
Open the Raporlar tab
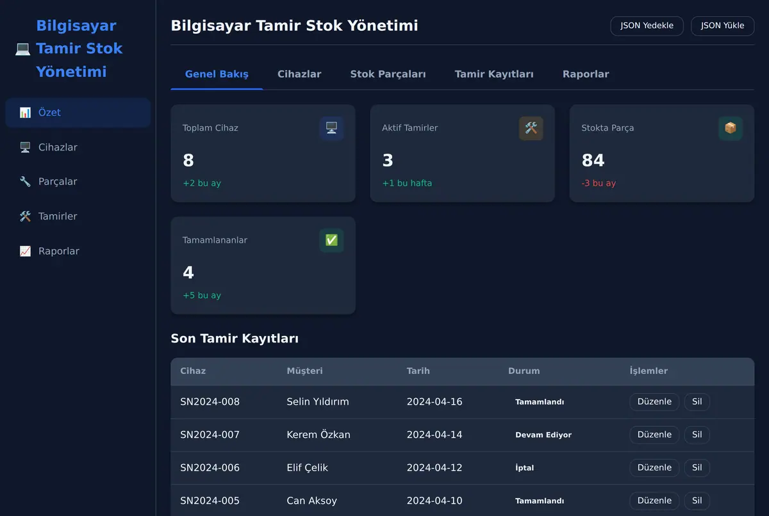(586, 74)
